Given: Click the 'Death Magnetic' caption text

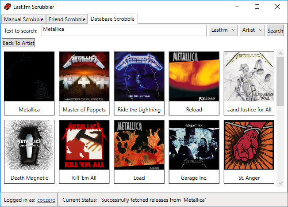Looking at the screenshot, I should coord(29,178).
